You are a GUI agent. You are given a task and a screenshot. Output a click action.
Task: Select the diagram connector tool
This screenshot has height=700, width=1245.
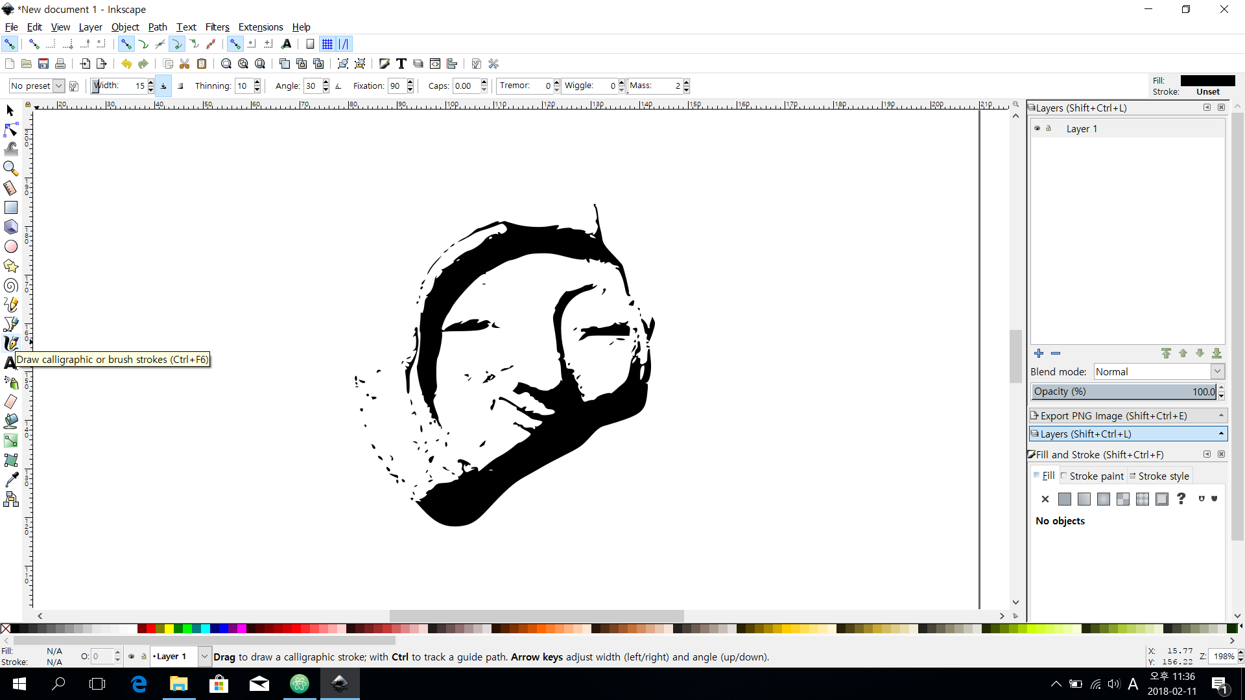pyautogui.click(x=10, y=499)
